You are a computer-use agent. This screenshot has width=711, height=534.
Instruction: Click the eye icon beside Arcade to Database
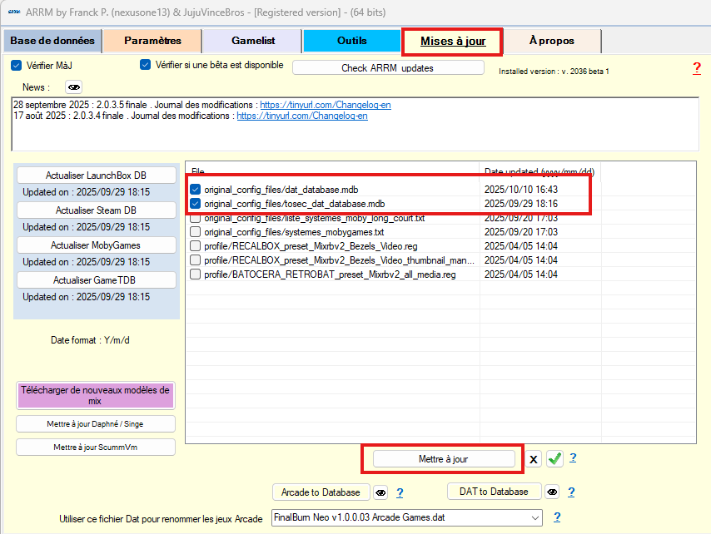380,492
